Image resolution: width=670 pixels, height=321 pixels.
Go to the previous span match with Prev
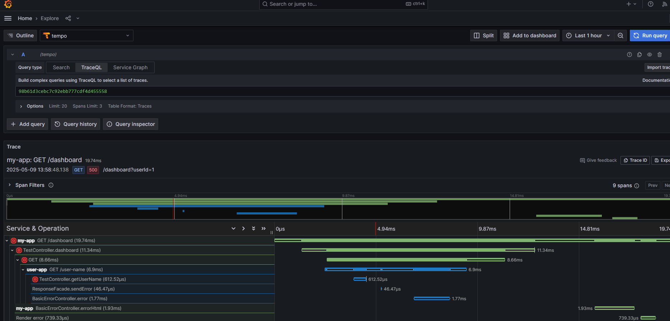652,185
